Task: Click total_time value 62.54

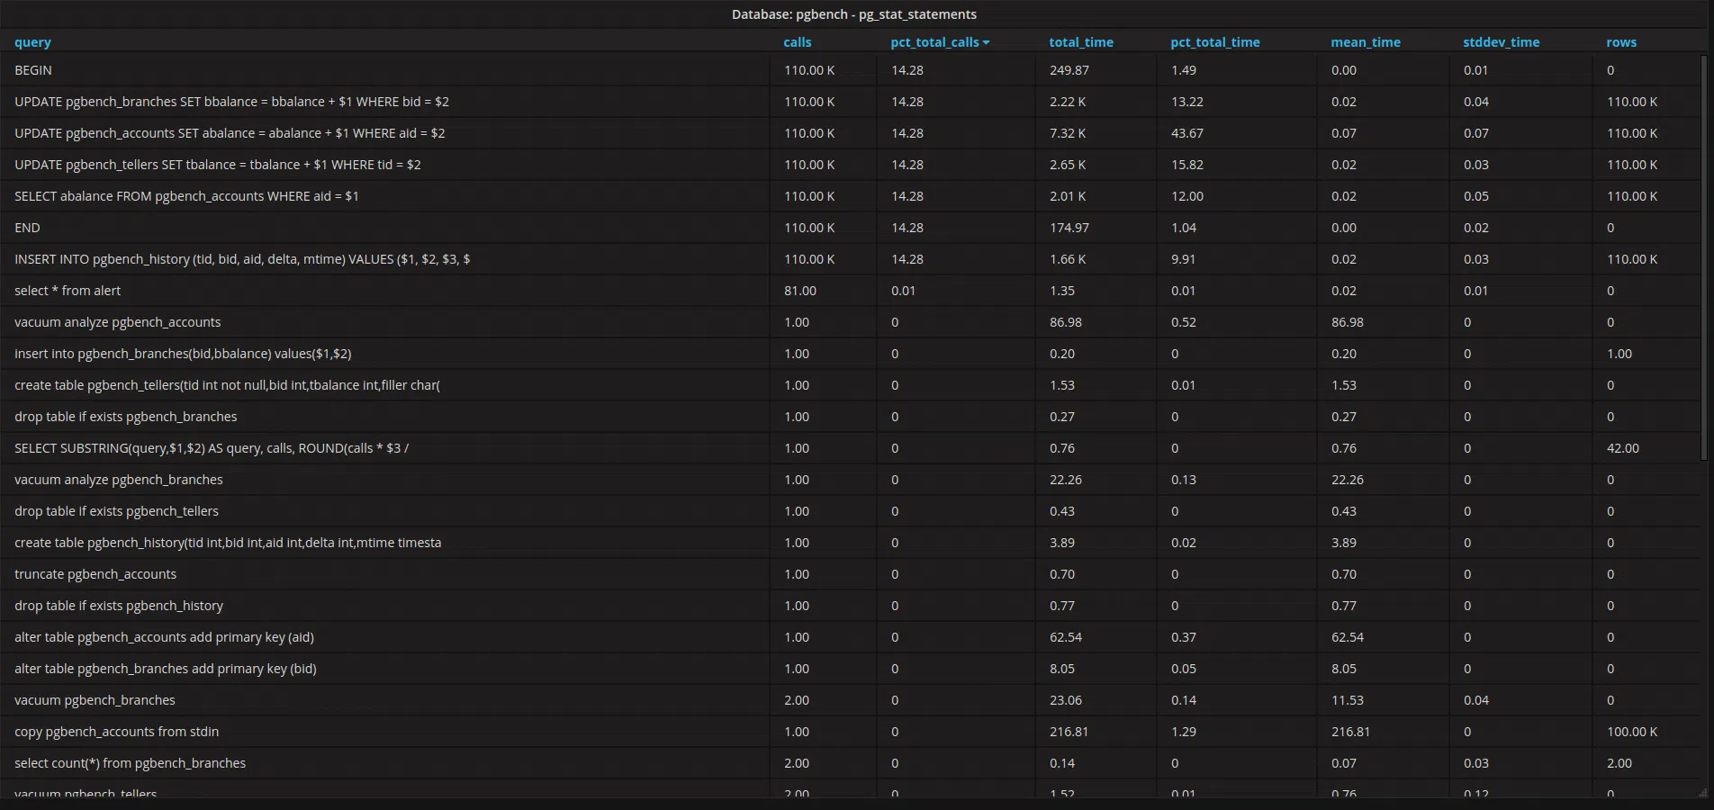Action: pyautogui.click(x=1066, y=637)
